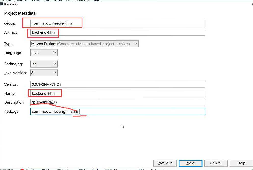This screenshot has width=253, height=170.
Task: Click the Next button
Action: (191, 163)
